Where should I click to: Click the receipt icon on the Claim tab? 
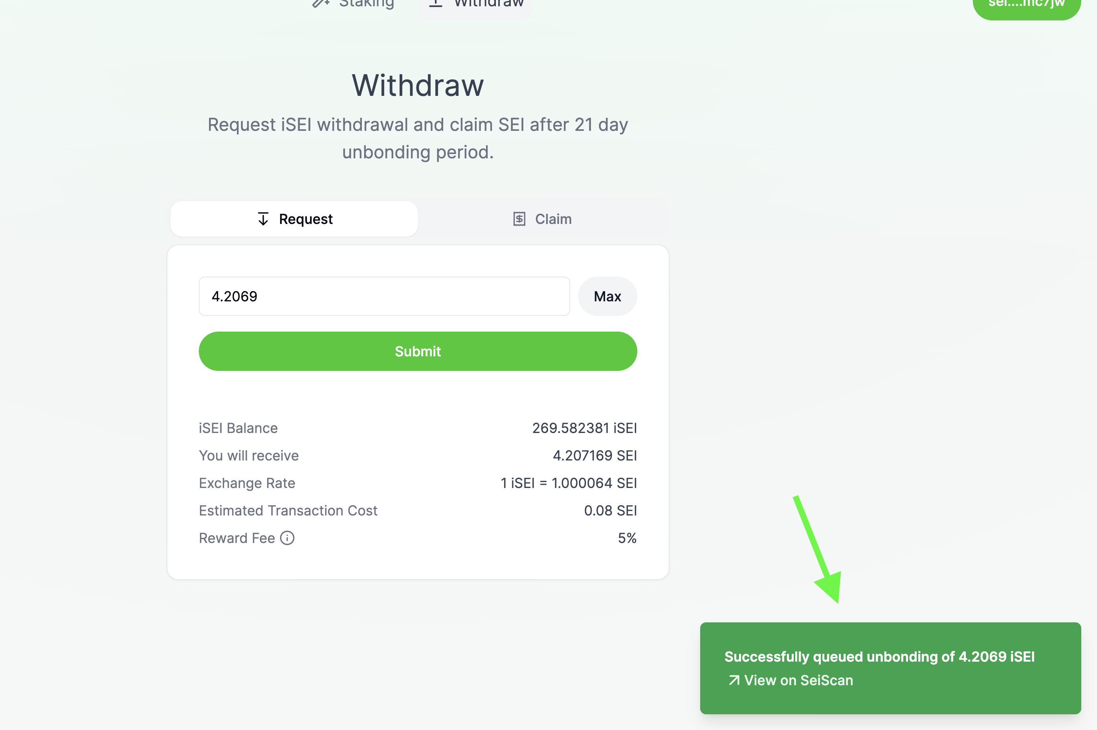[x=519, y=219]
